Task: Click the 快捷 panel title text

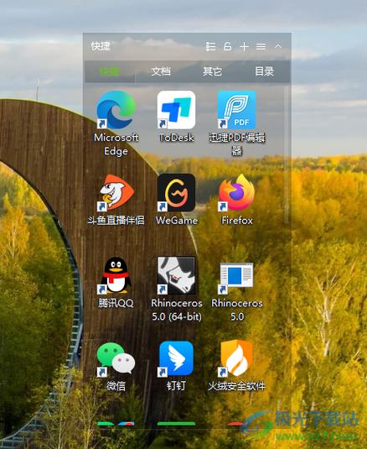Action: 101,46
